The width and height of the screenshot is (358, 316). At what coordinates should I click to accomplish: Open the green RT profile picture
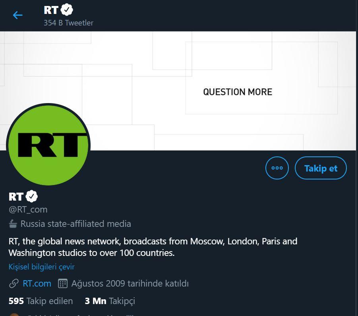pyautogui.click(x=48, y=145)
